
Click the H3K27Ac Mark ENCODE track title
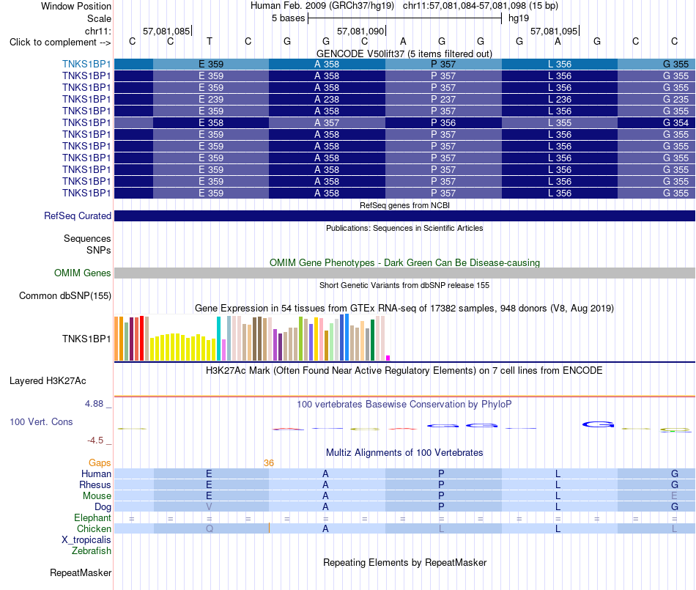pyautogui.click(x=404, y=370)
